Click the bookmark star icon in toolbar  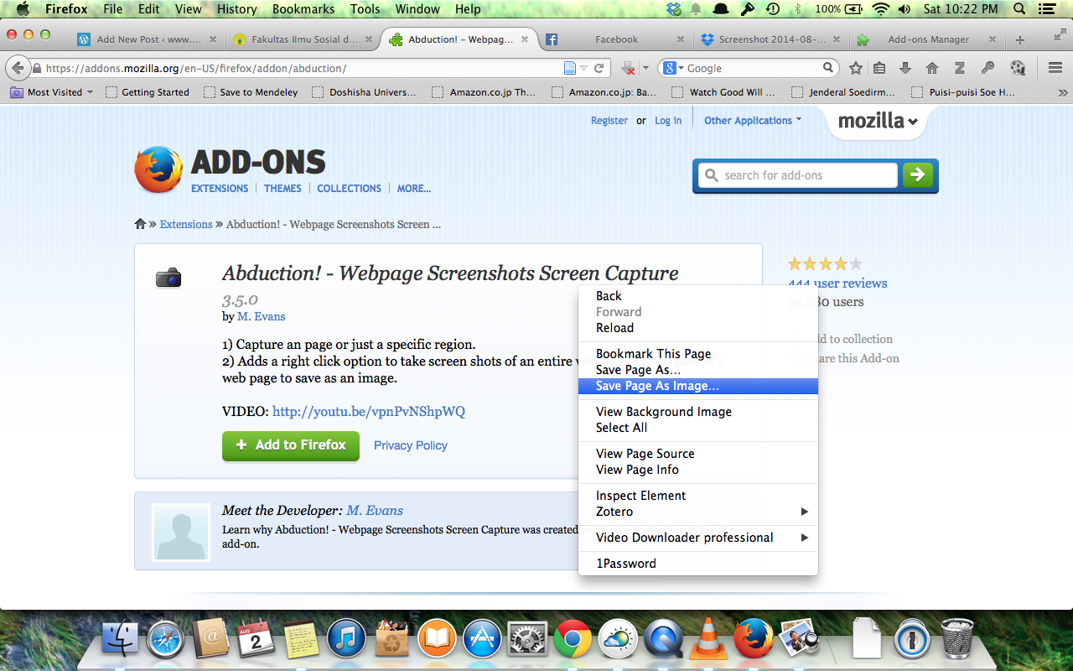click(x=855, y=68)
